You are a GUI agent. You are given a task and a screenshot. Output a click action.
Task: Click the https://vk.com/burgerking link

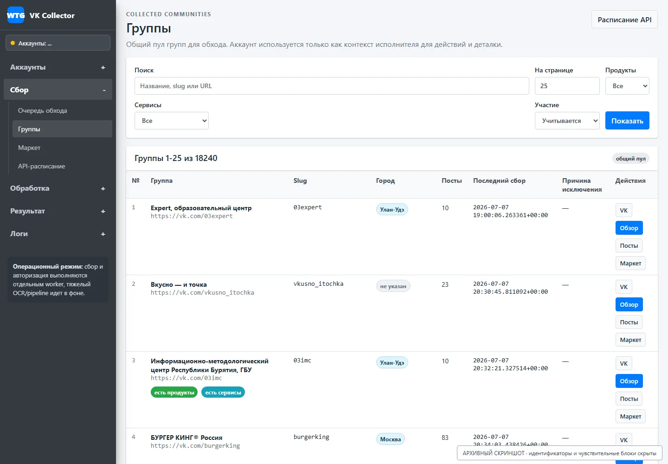195,446
